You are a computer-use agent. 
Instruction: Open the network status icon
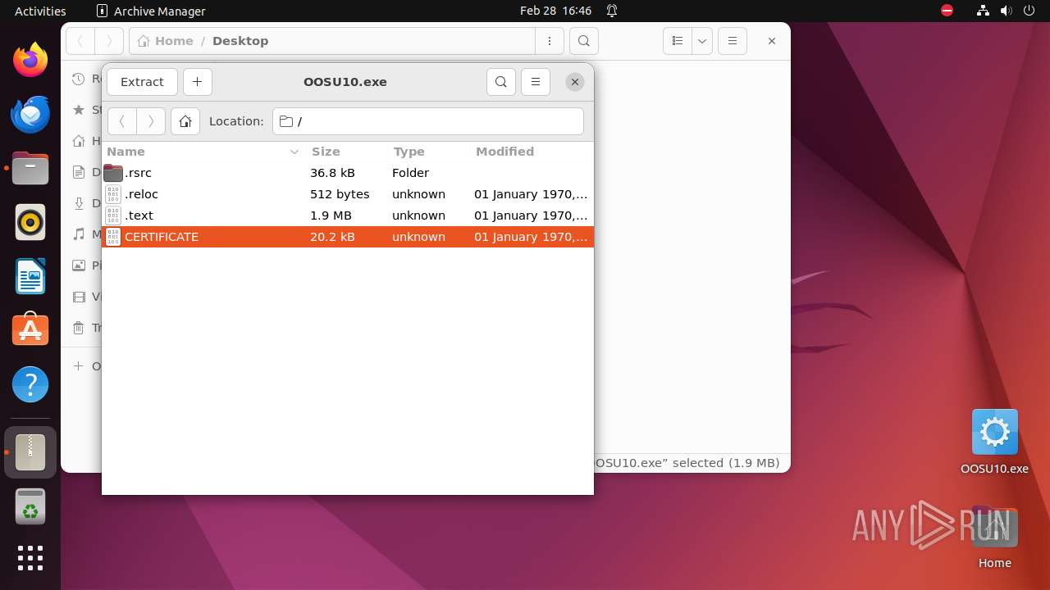[x=983, y=11]
